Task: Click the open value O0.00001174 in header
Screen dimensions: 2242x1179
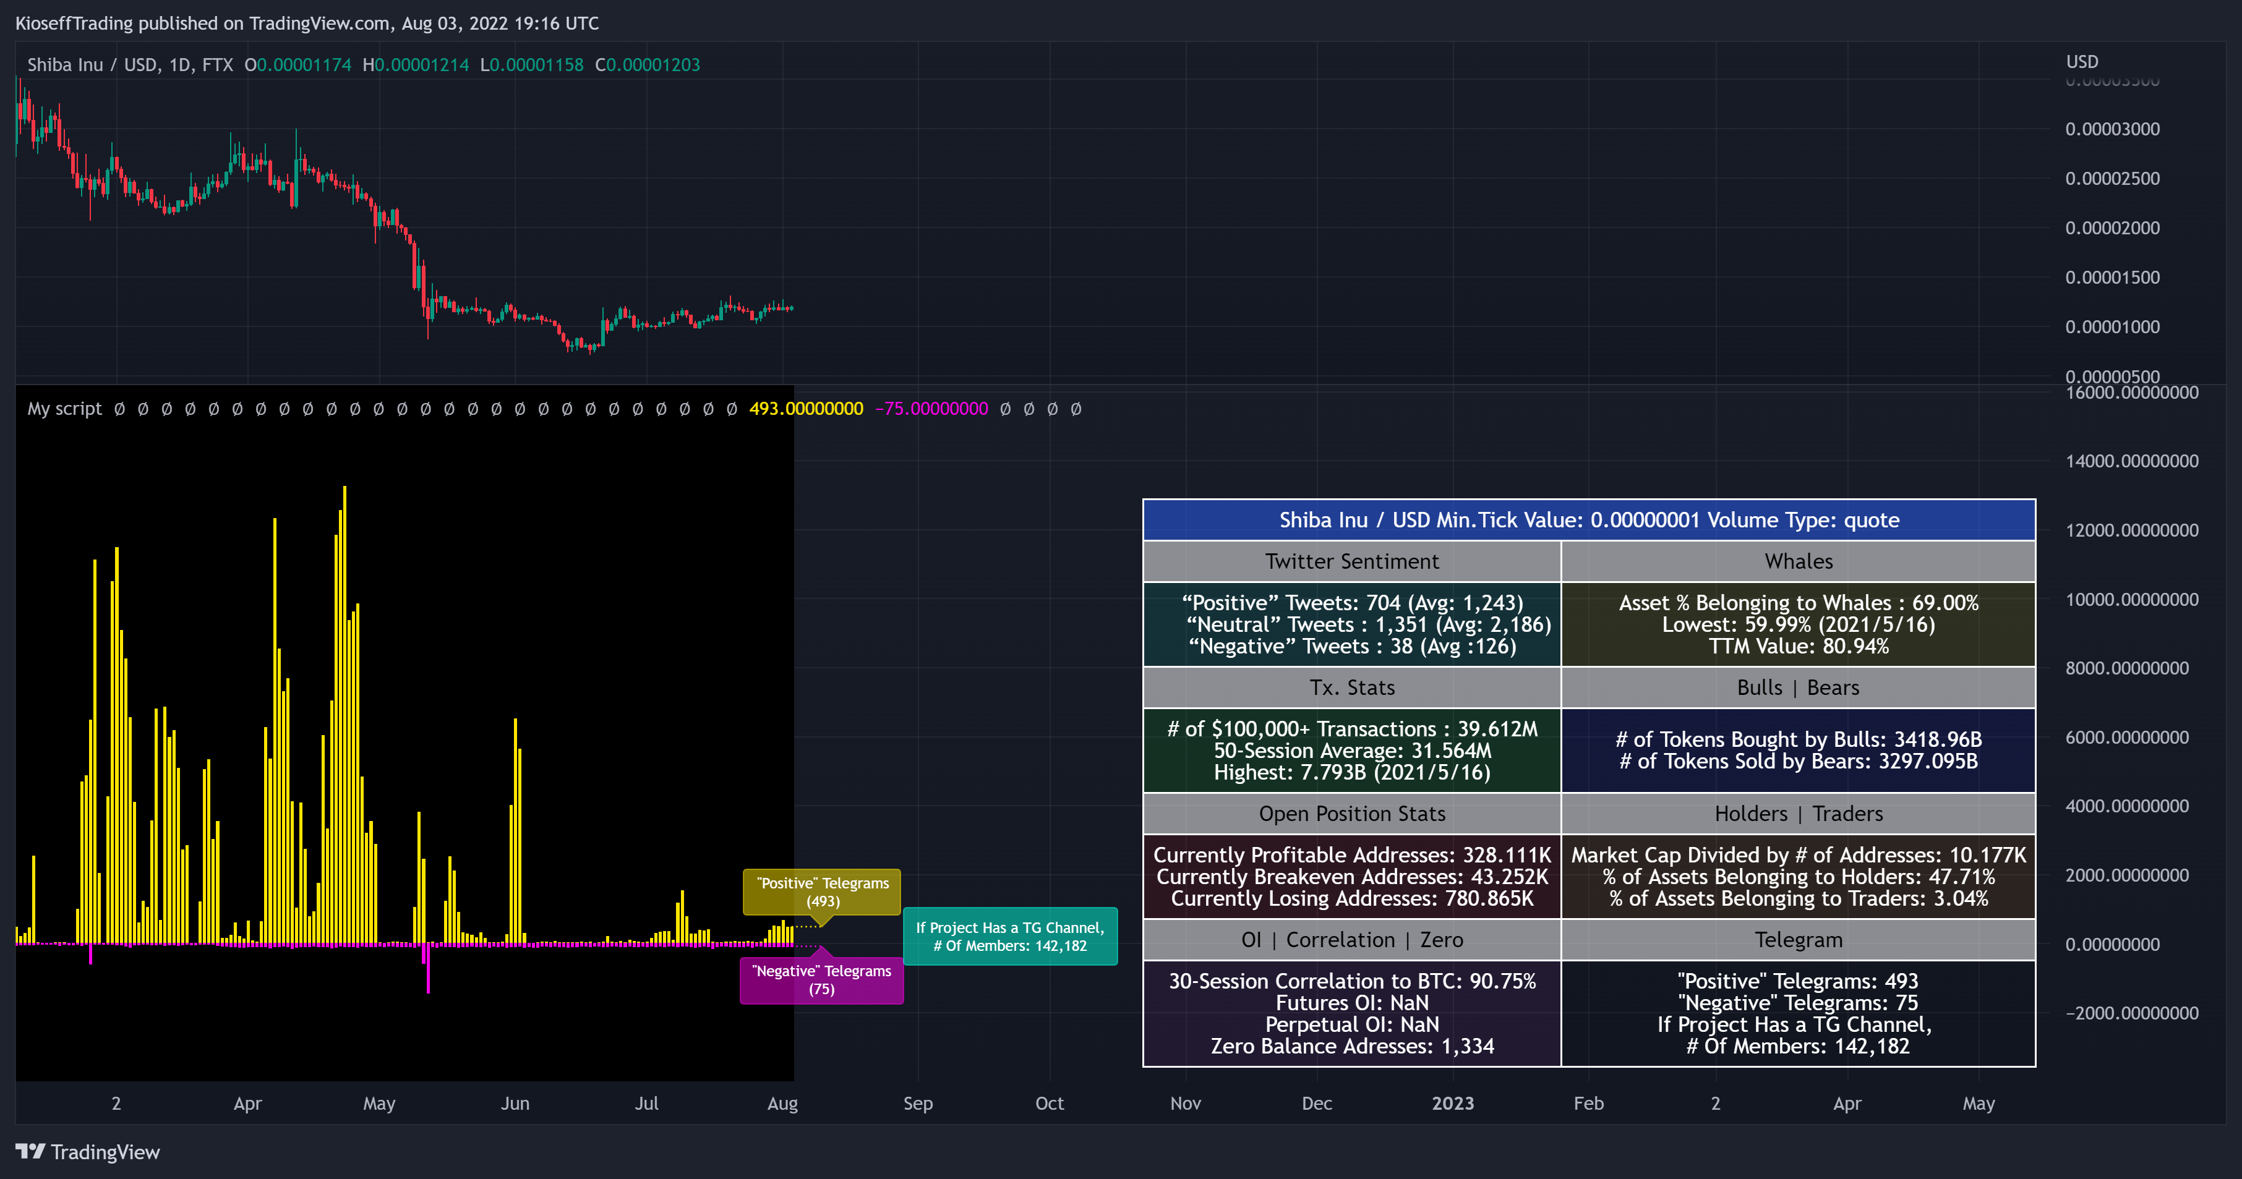Action: 297,64
